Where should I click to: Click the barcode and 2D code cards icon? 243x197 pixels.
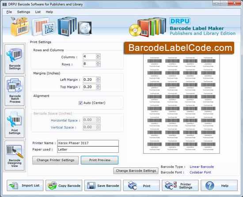[x=43, y=27]
